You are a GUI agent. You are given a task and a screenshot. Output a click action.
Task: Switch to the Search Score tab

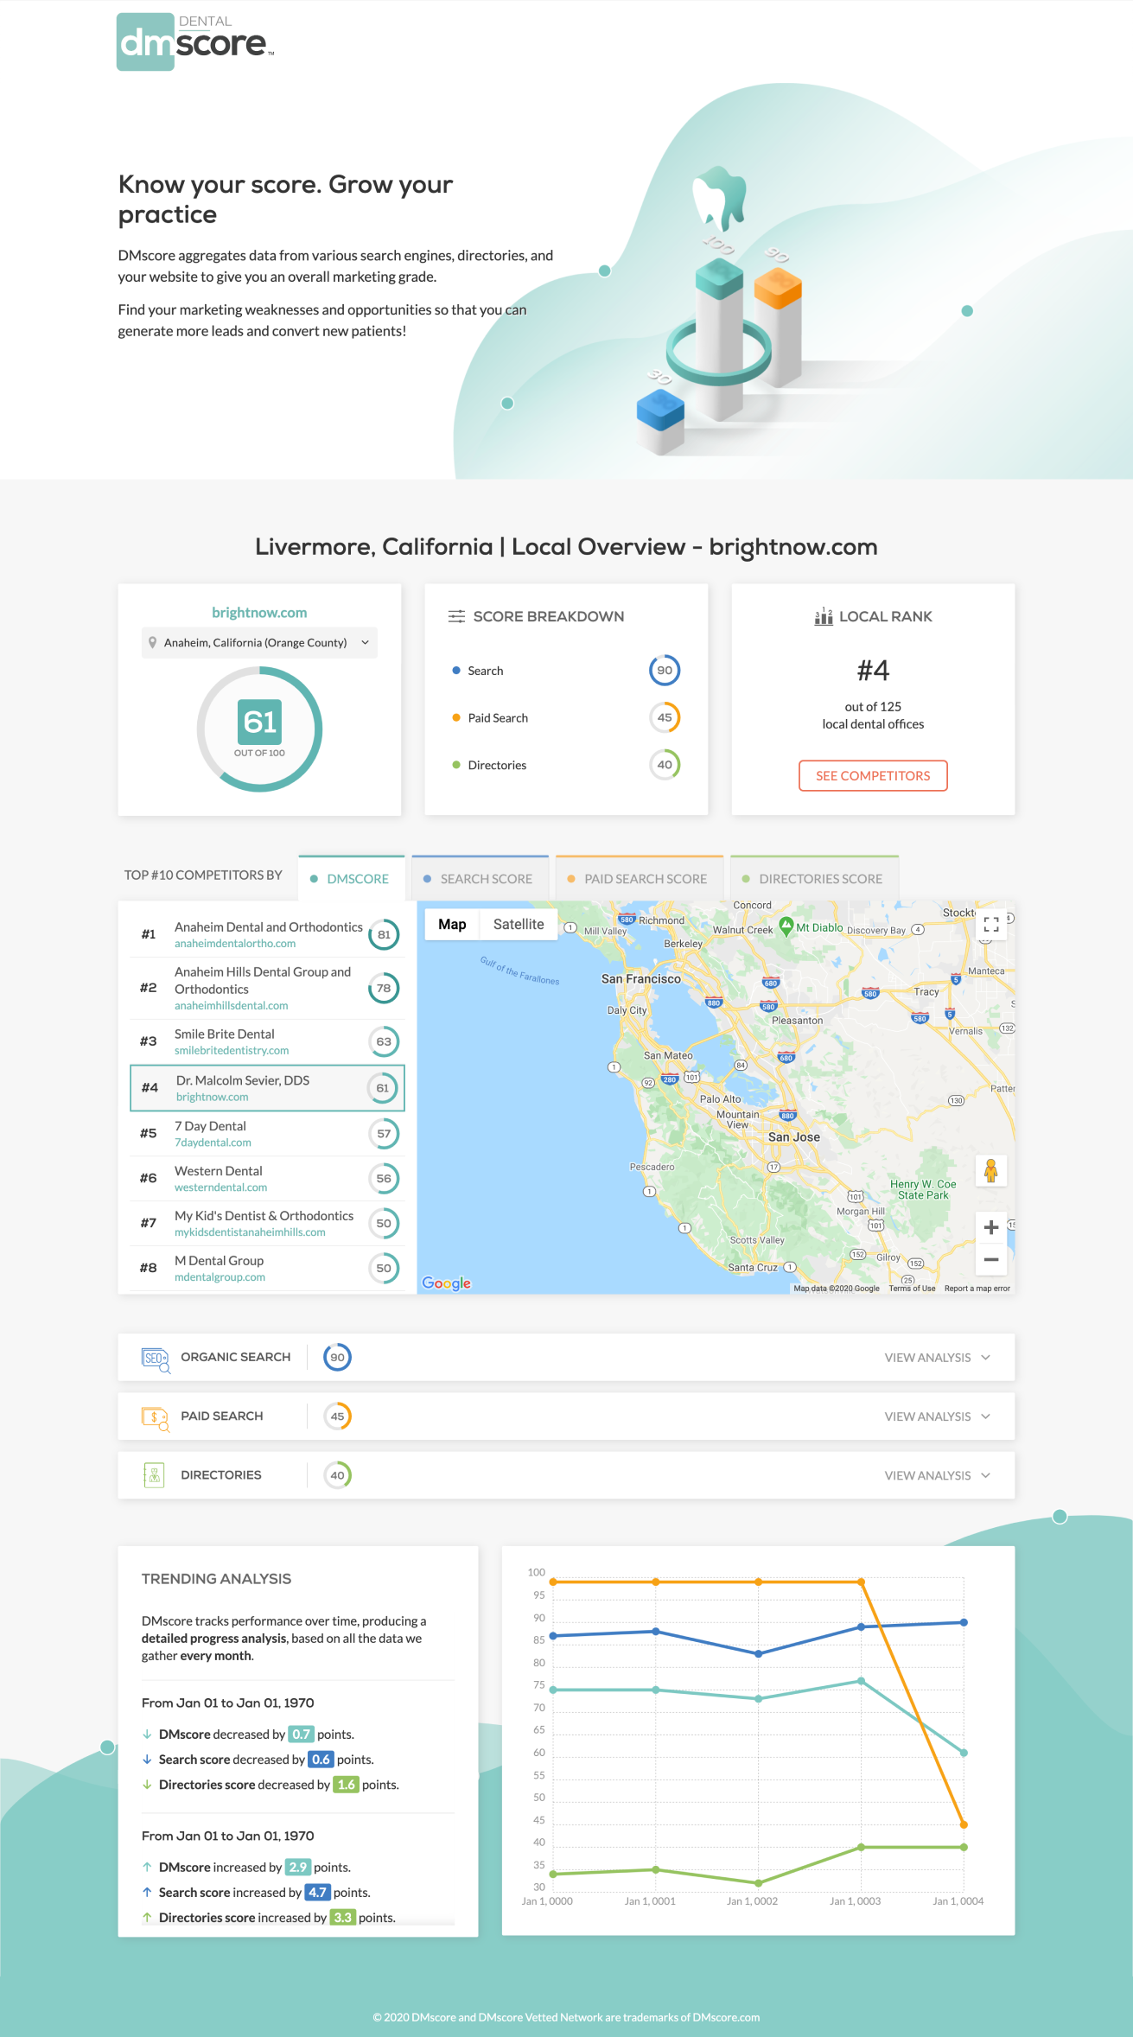point(480,878)
